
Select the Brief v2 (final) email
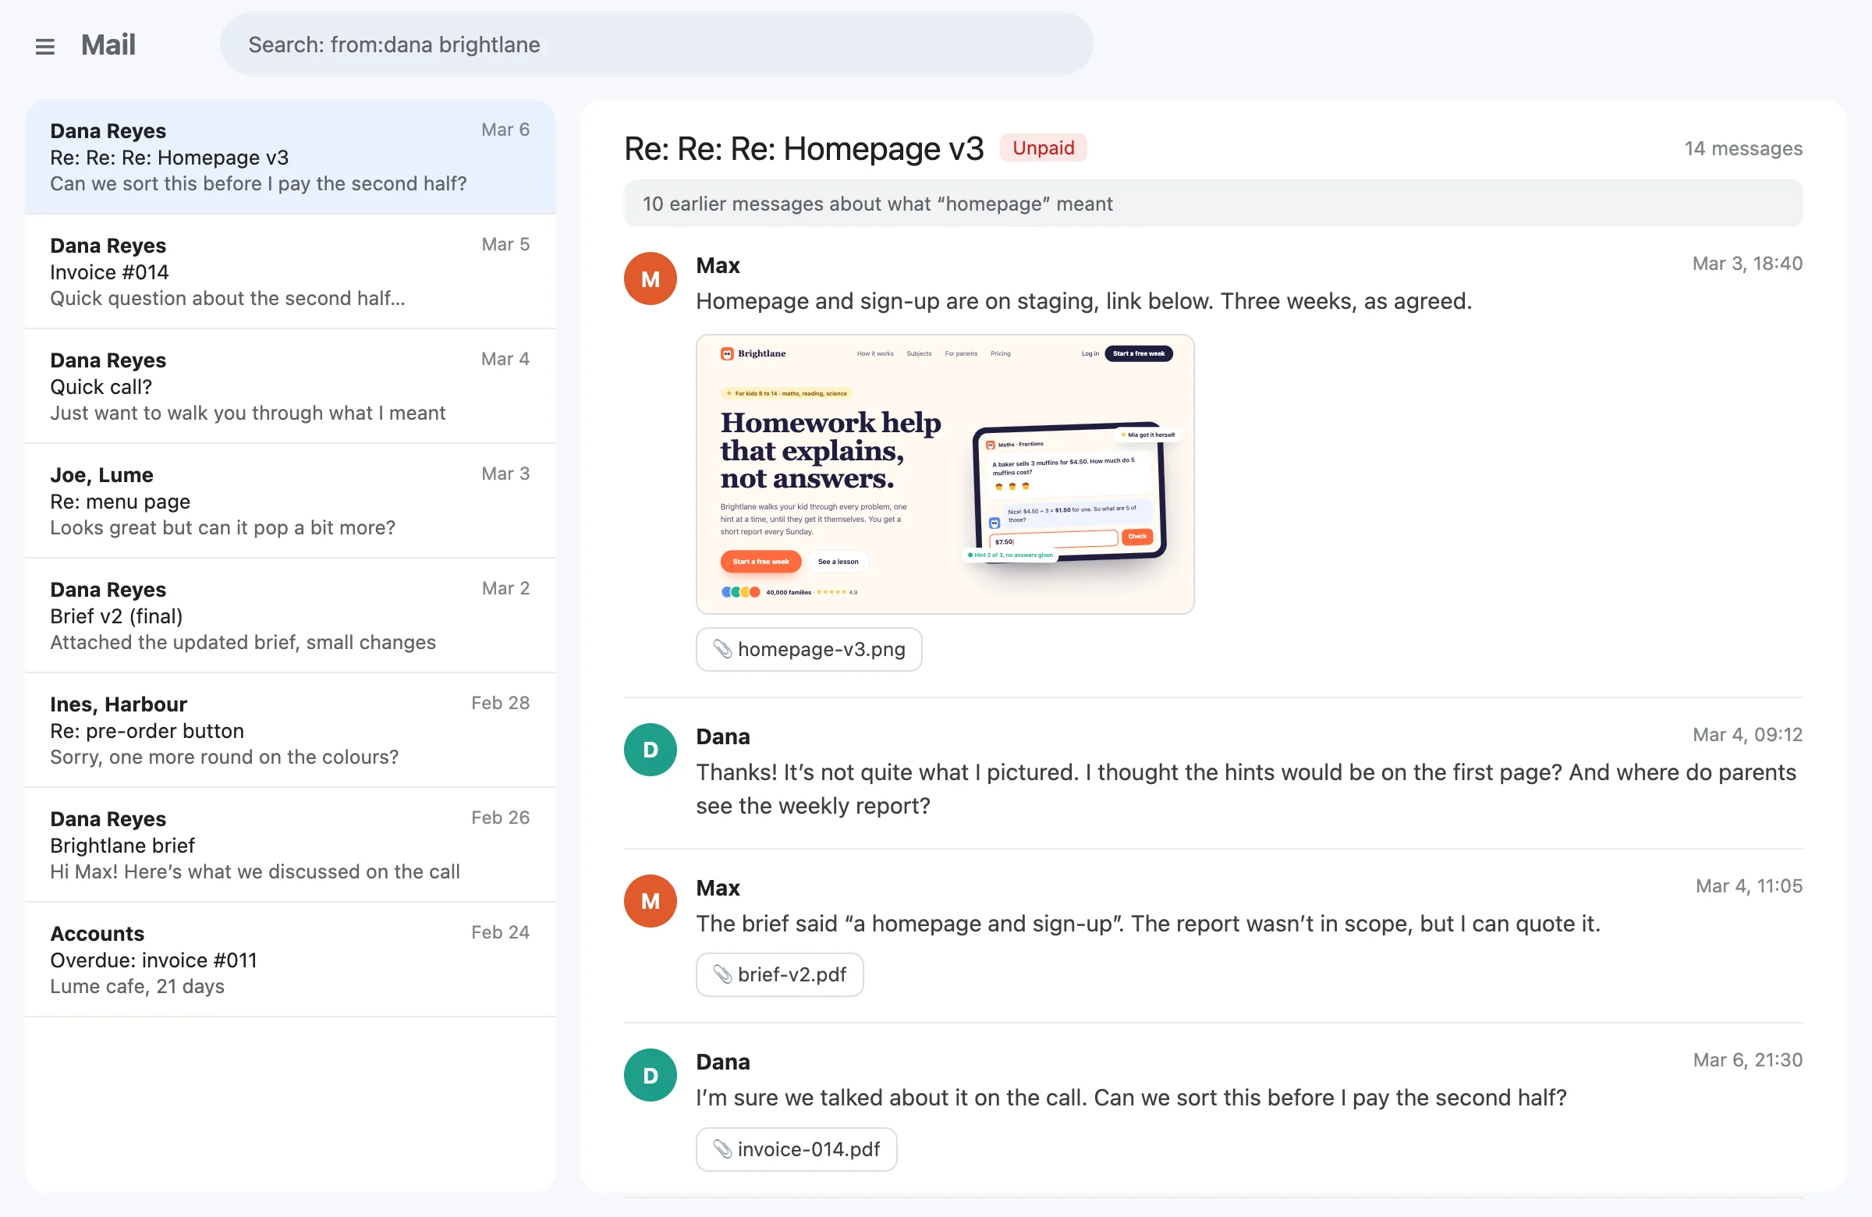click(290, 616)
